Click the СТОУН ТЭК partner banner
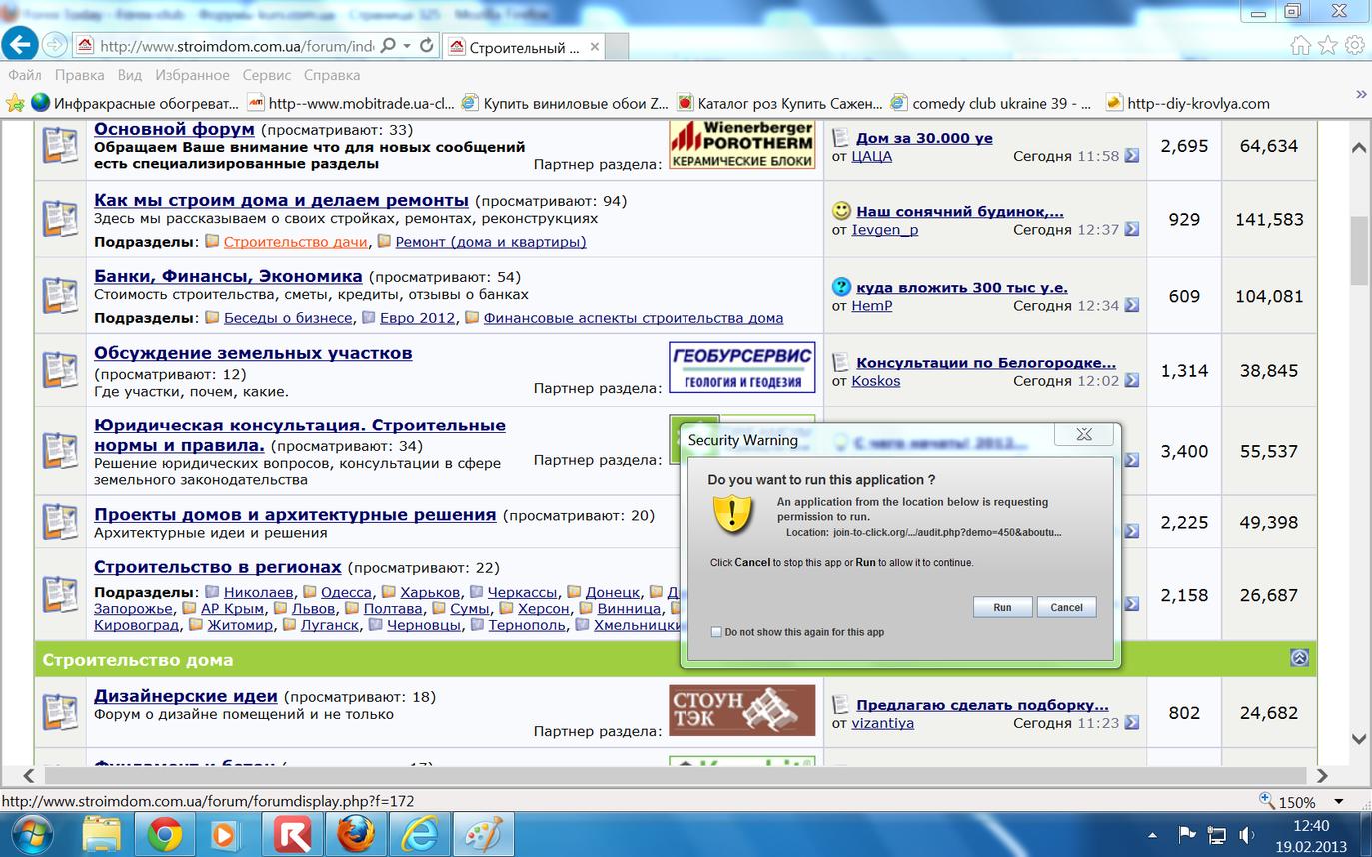1372x857 pixels. pos(741,711)
